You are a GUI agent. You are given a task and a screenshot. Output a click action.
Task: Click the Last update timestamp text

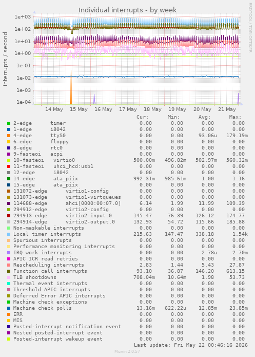tap(191, 345)
